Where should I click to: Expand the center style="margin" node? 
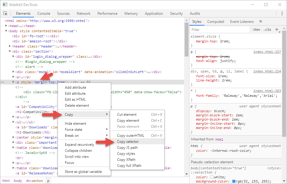point(14,137)
